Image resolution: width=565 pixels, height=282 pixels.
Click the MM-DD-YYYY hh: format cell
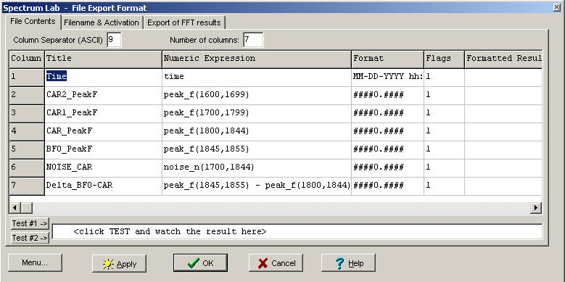(388, 78)
